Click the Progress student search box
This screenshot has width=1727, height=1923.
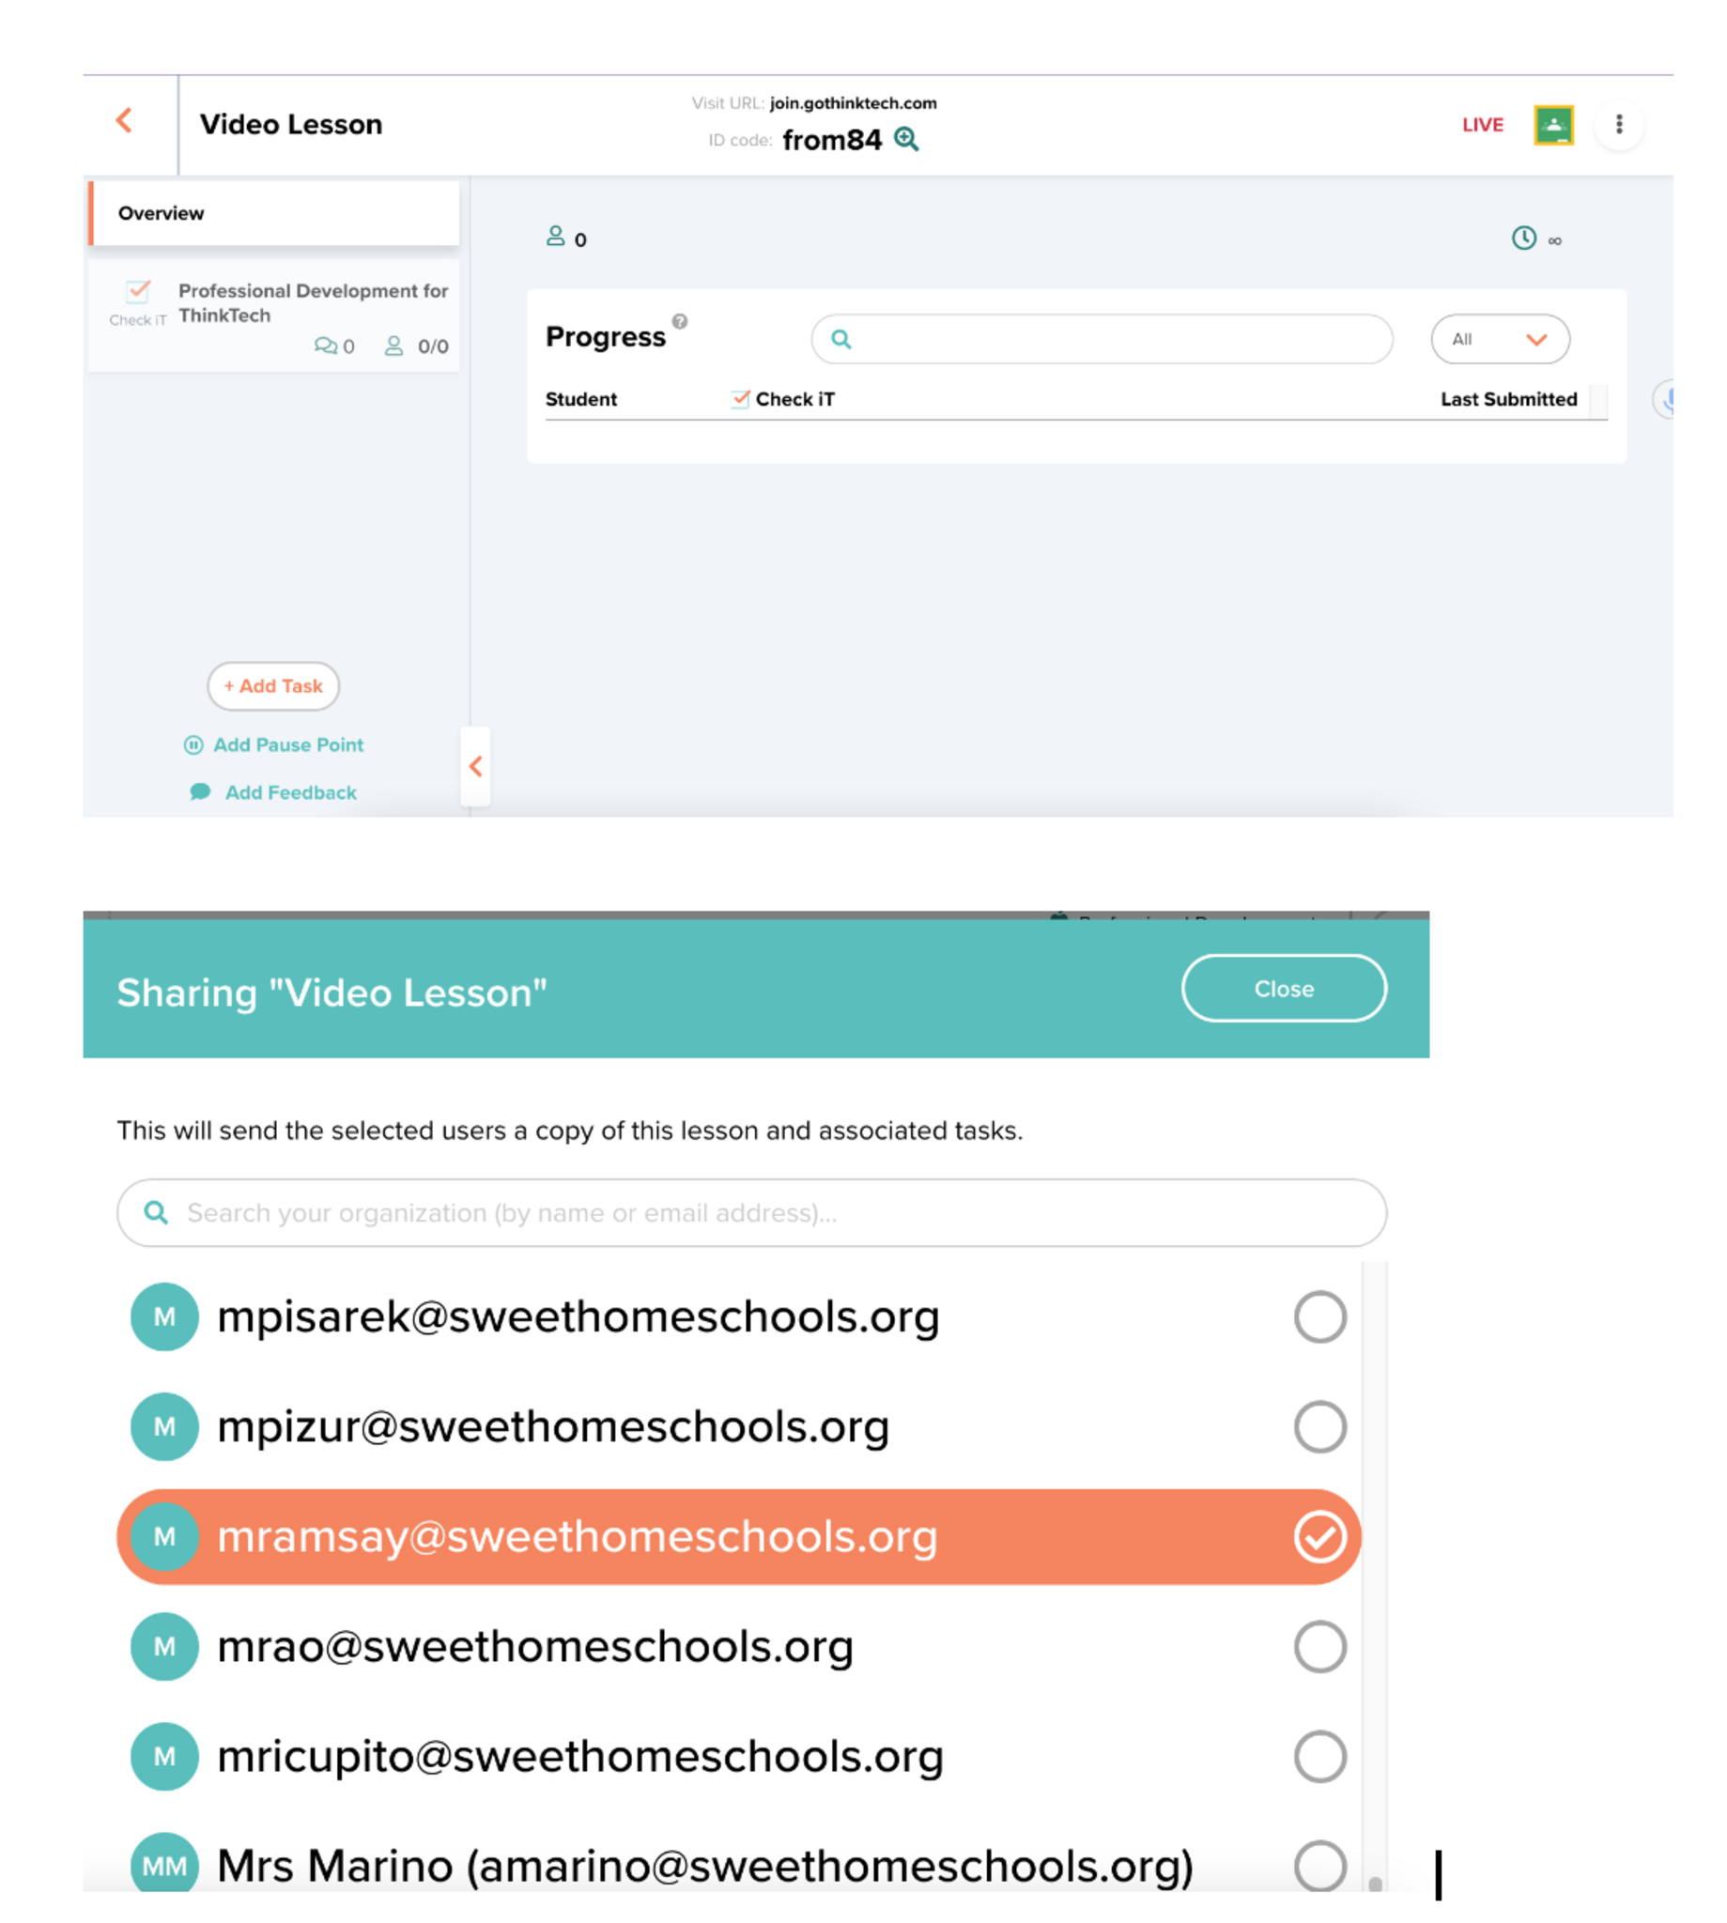pyautogui.click(x=1101, y=339)
